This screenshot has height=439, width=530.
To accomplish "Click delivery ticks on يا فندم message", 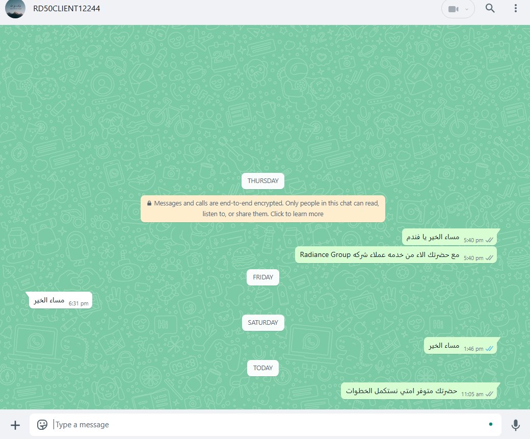I will (489, 240).
